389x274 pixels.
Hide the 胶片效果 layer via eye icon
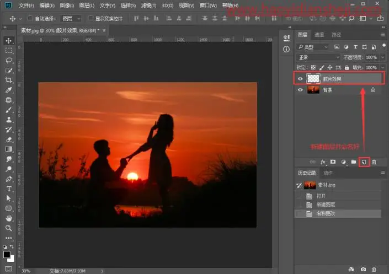[x=300, y=79]
